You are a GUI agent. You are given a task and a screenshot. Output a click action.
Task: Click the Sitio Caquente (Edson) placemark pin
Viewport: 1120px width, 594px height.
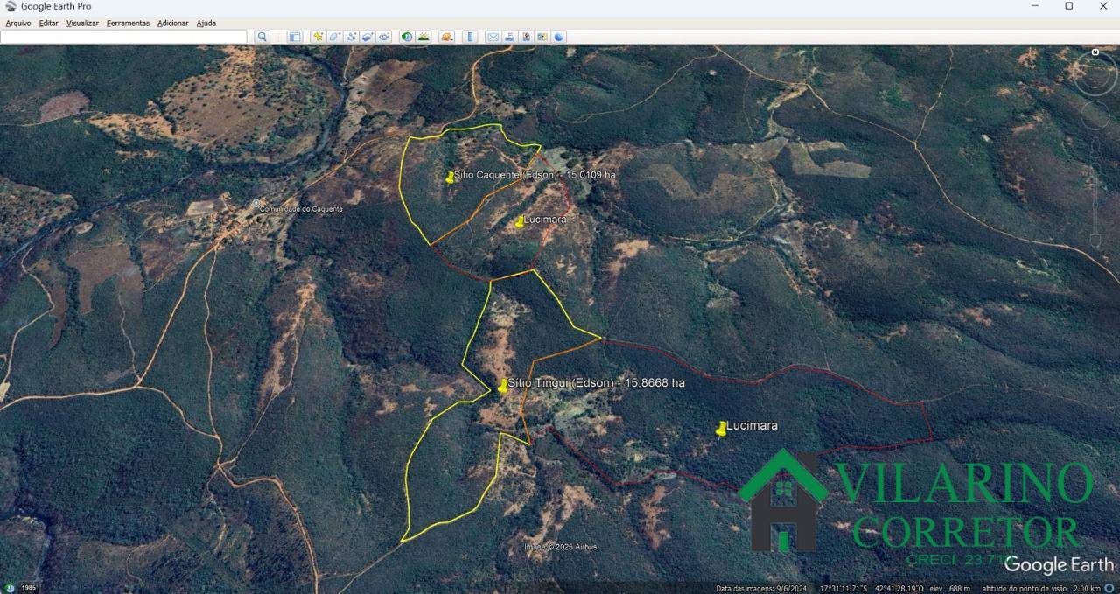pyautogui.click(x=450, y=178)
